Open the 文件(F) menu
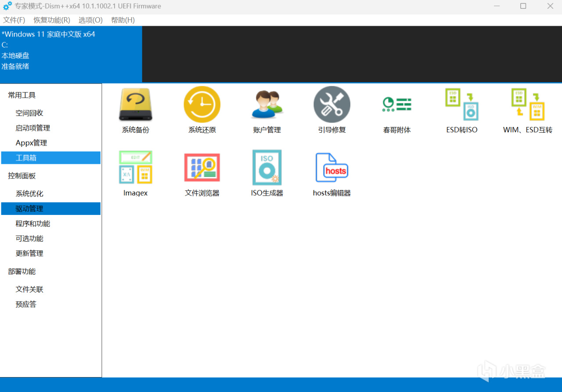Viewport: 562px width, 392px height. pos(14,20)
